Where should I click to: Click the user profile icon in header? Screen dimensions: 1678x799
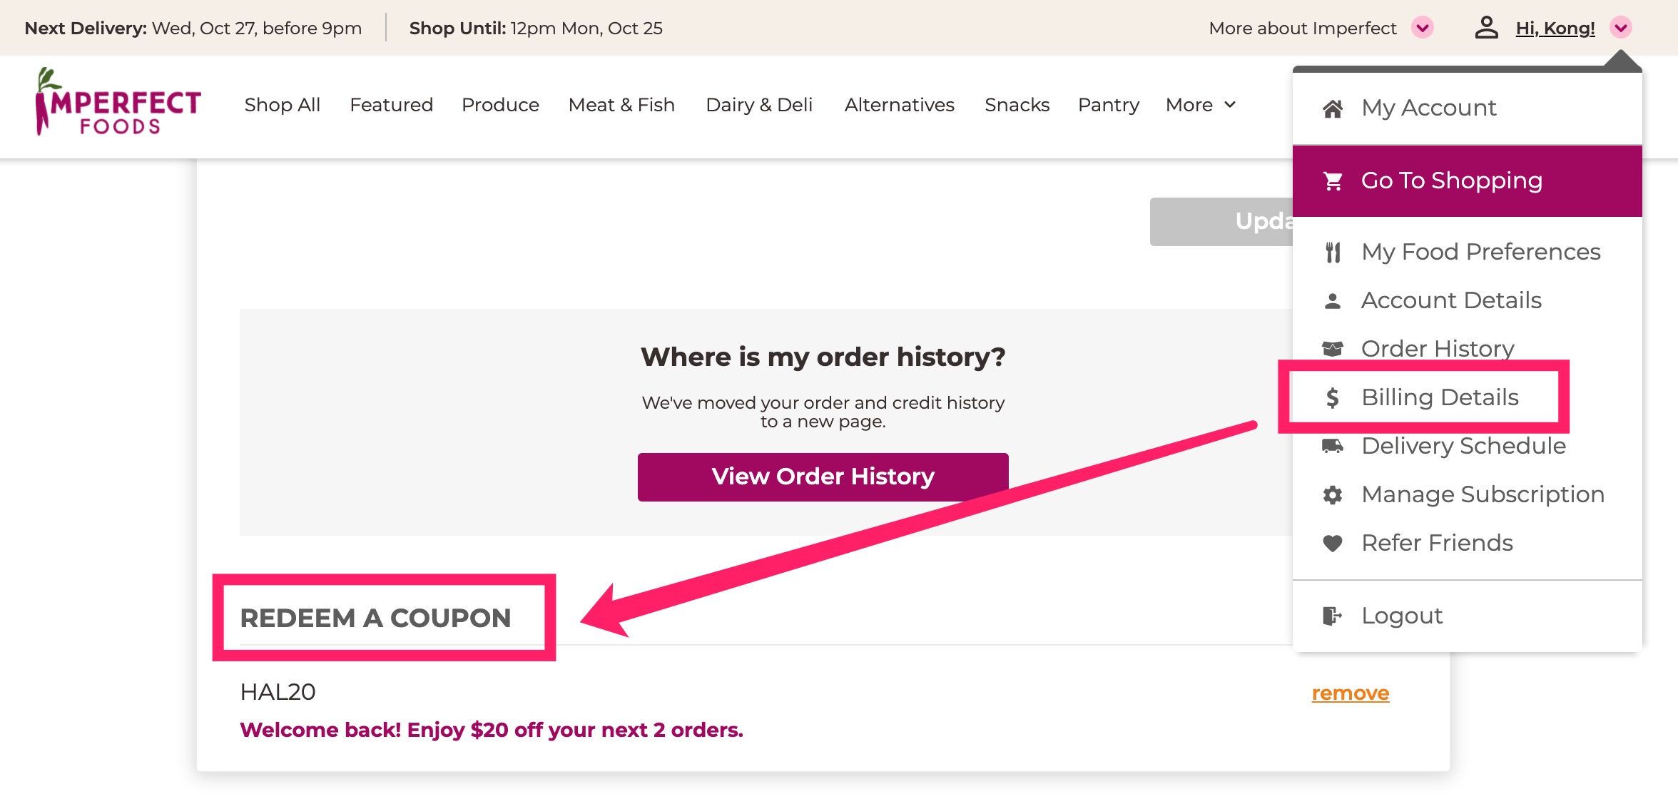(1486, 28)
